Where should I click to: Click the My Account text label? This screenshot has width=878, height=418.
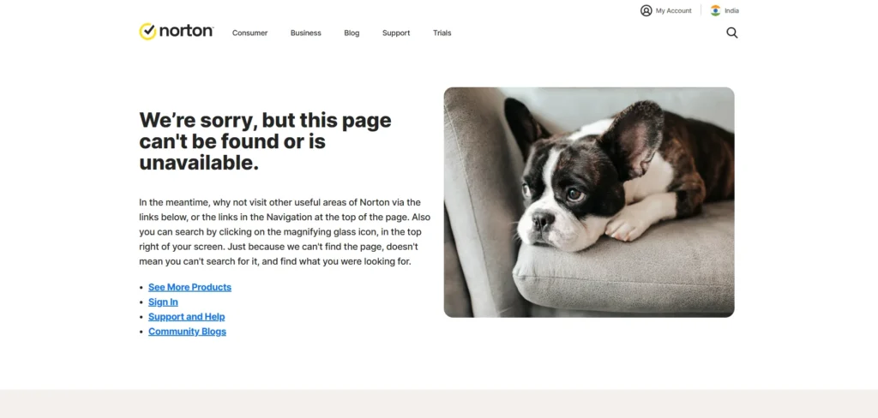pyautogui.click(x=674, y=10)
